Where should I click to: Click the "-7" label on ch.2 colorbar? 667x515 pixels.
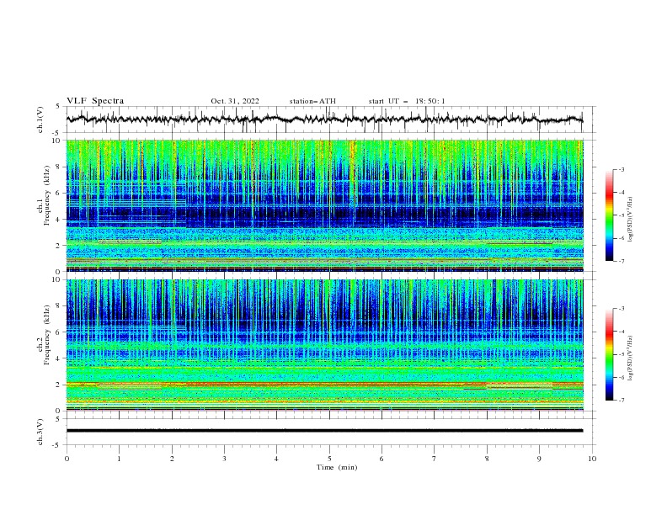pos(622,401)
